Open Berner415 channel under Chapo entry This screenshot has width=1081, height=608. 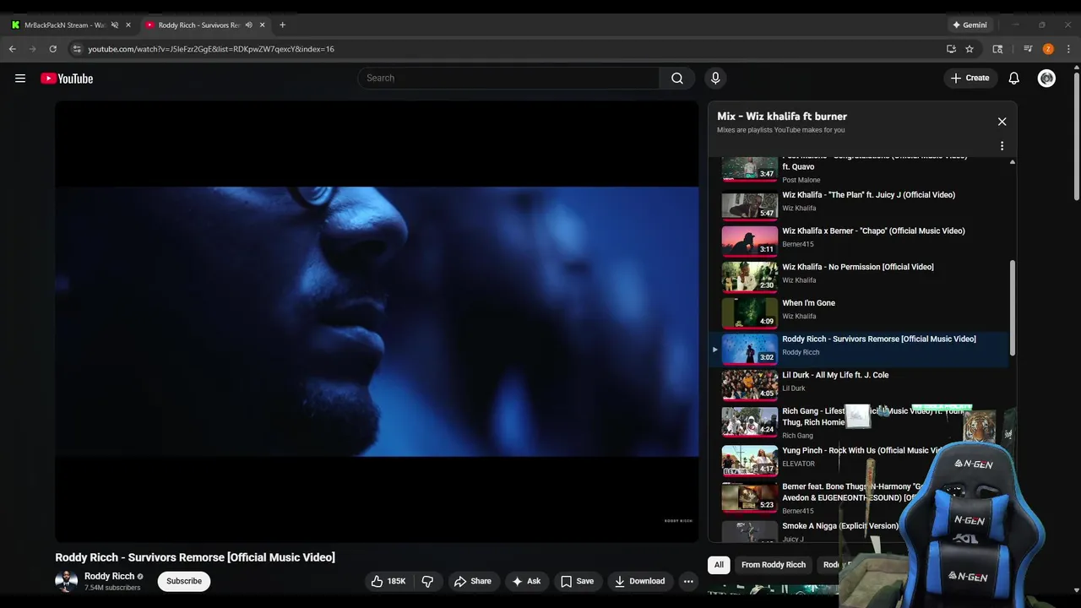[798, 244]
